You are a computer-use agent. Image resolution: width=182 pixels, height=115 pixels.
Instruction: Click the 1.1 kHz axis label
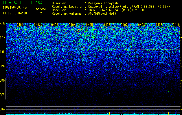[2, 37]
